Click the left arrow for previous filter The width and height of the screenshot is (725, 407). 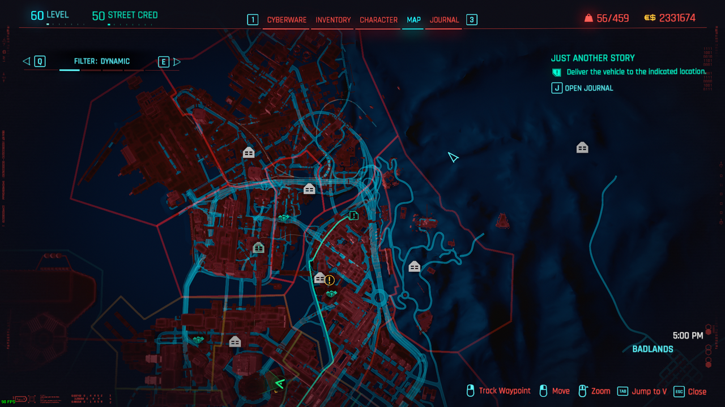(26, 62)
